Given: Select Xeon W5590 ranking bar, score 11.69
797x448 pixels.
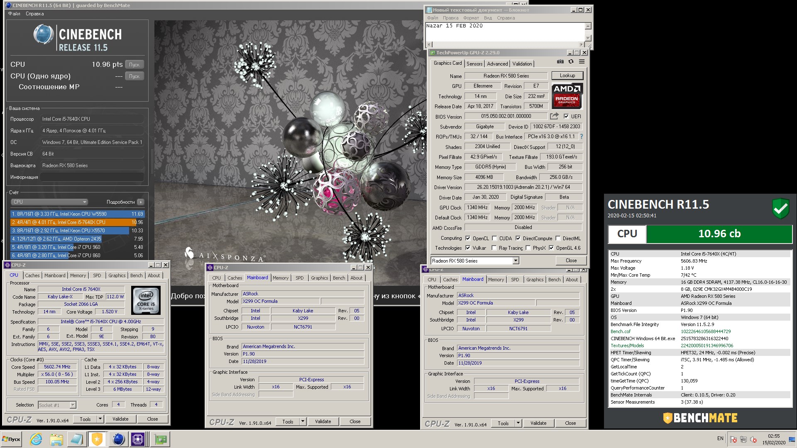Looking at the screenshot, I should point(77,214).
